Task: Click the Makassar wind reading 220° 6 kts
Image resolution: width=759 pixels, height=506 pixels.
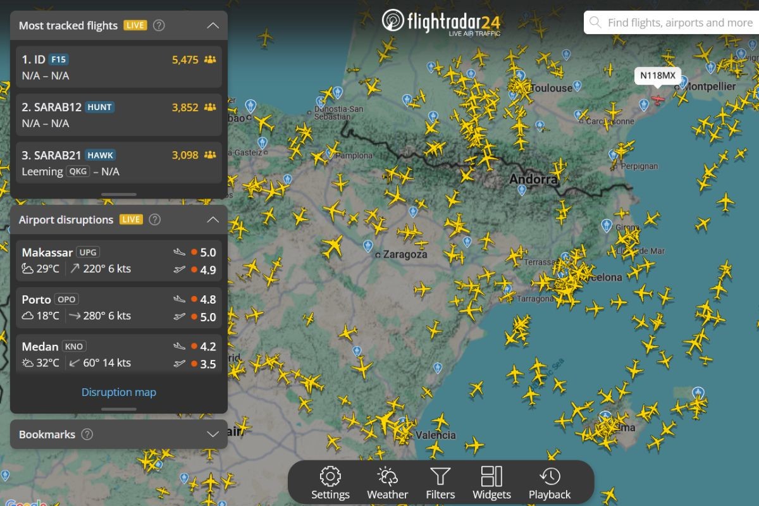Action: pyautogui.click(x=101, y=269)
